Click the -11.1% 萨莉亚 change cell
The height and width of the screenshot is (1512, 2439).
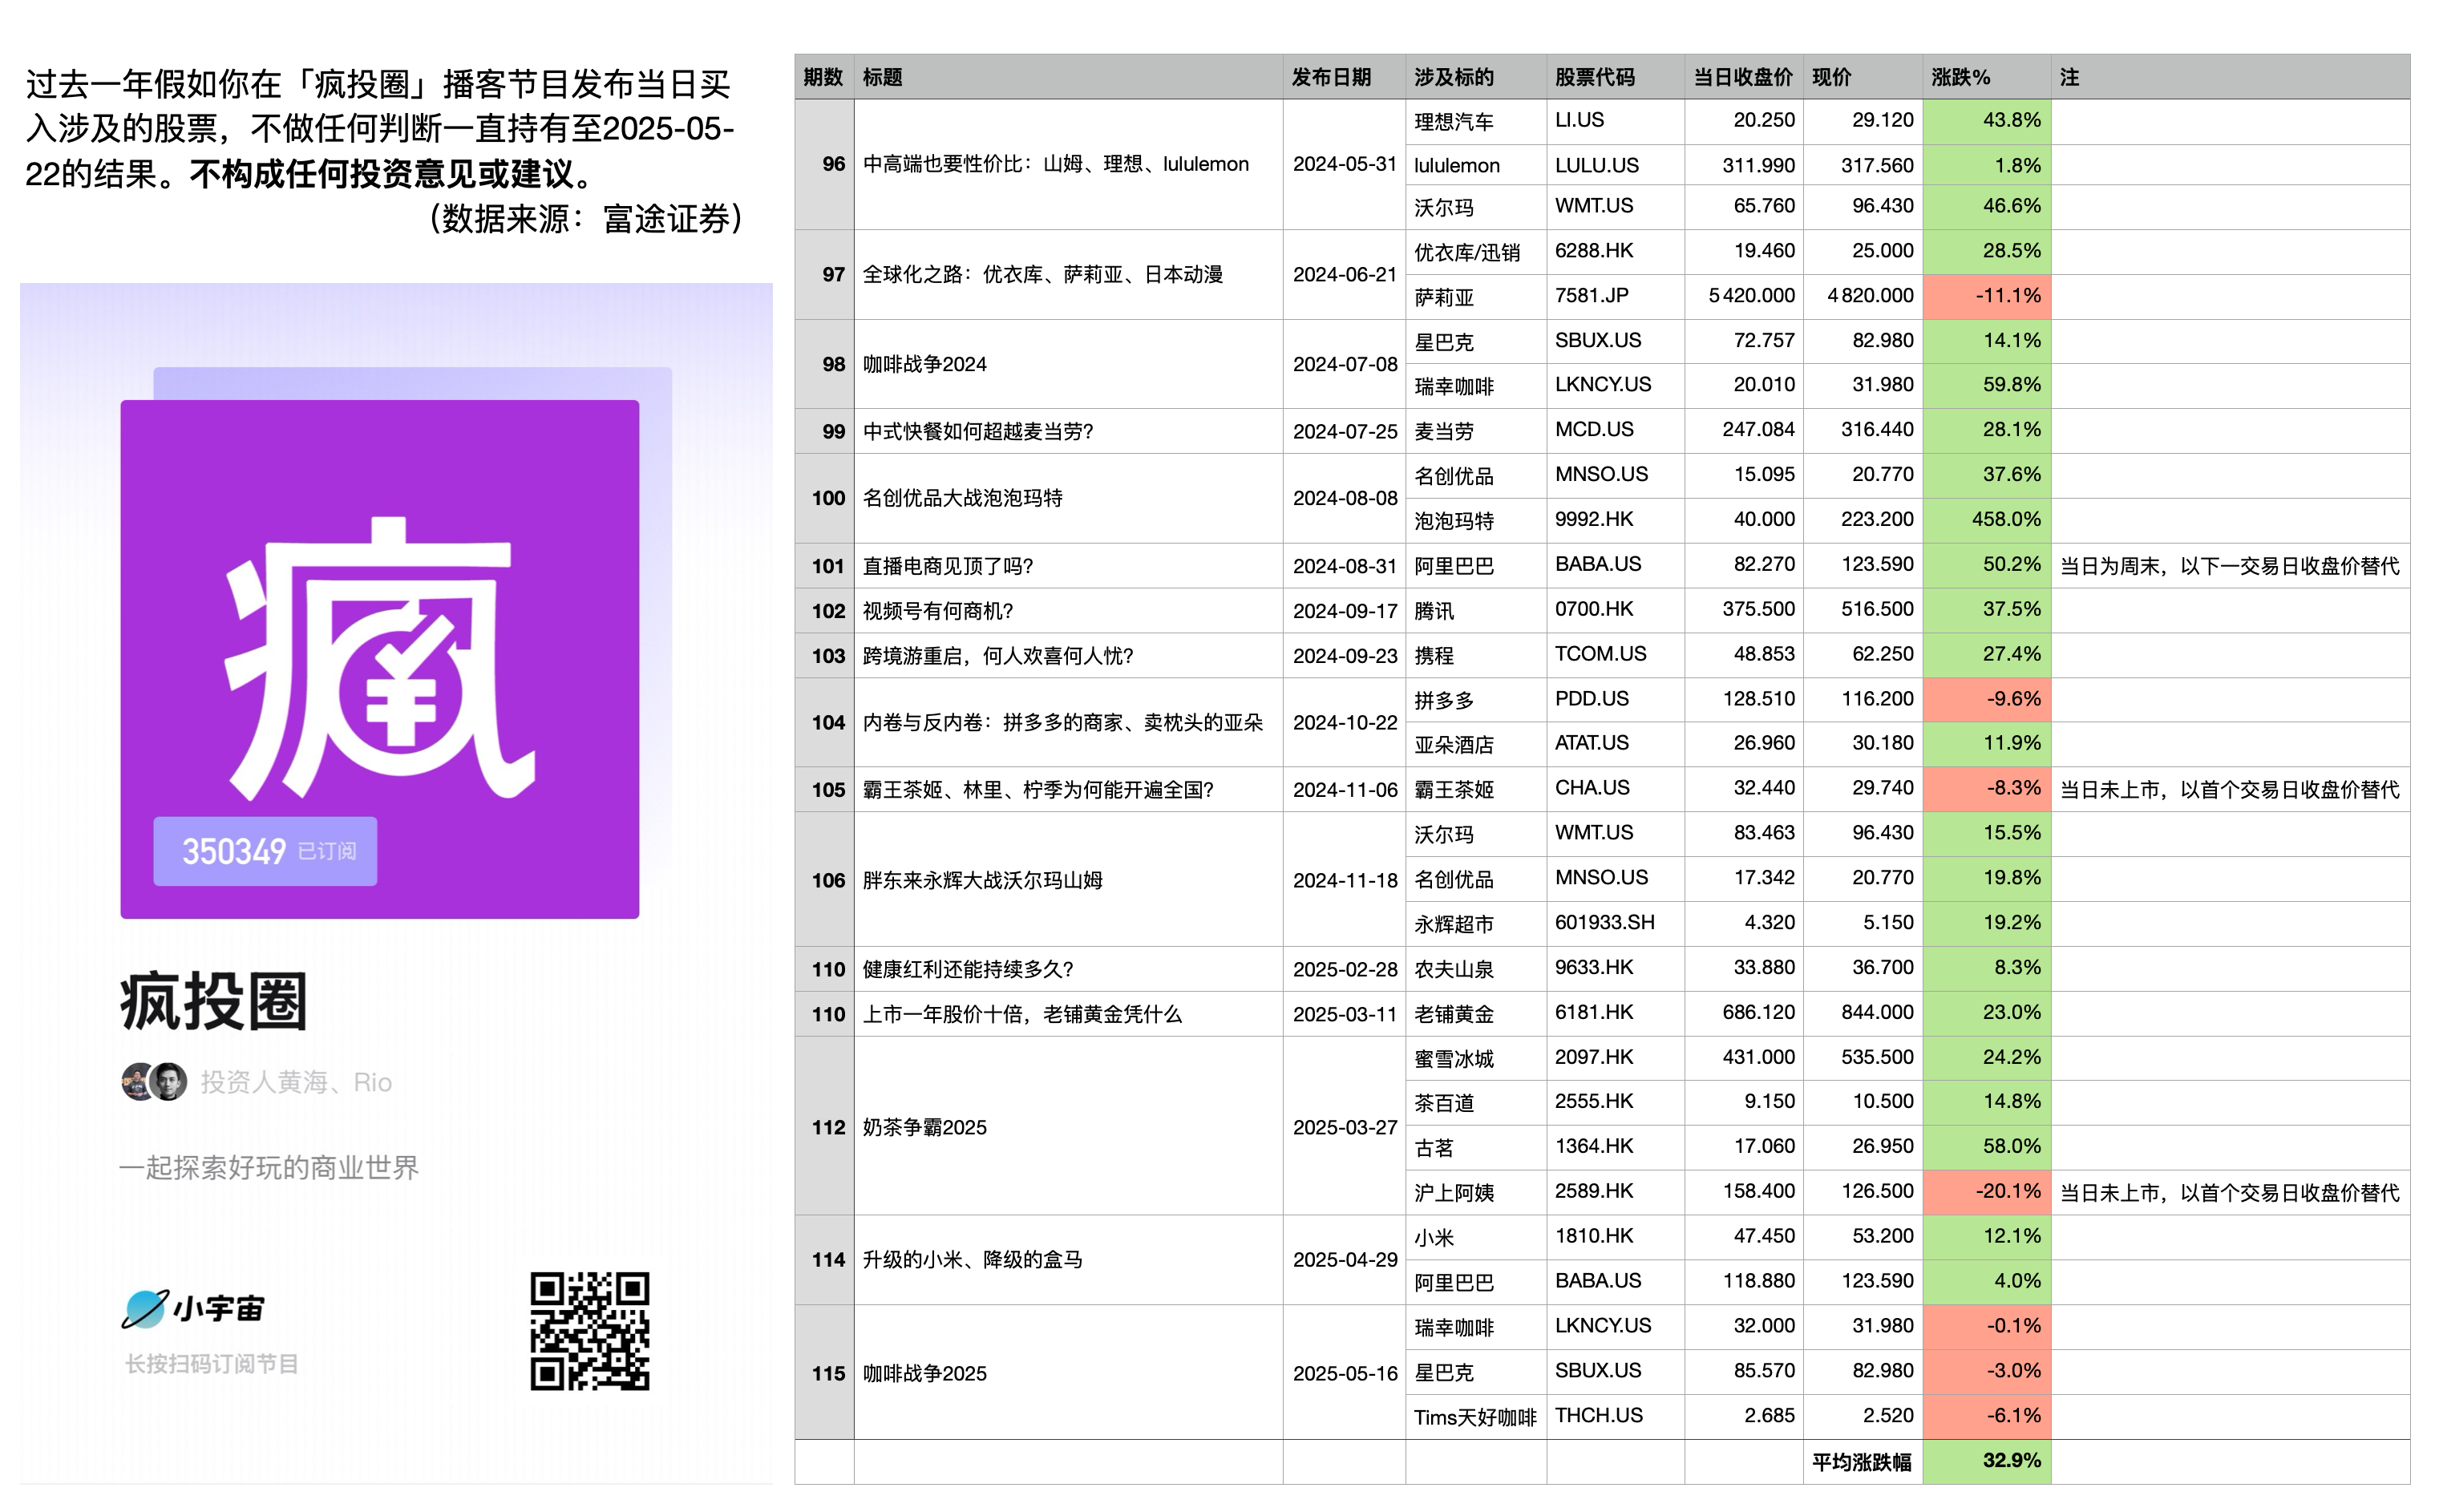pyautogui.click(x=1987, y=296)
